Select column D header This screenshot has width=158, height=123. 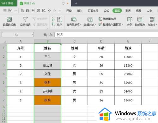click(101, 41)
